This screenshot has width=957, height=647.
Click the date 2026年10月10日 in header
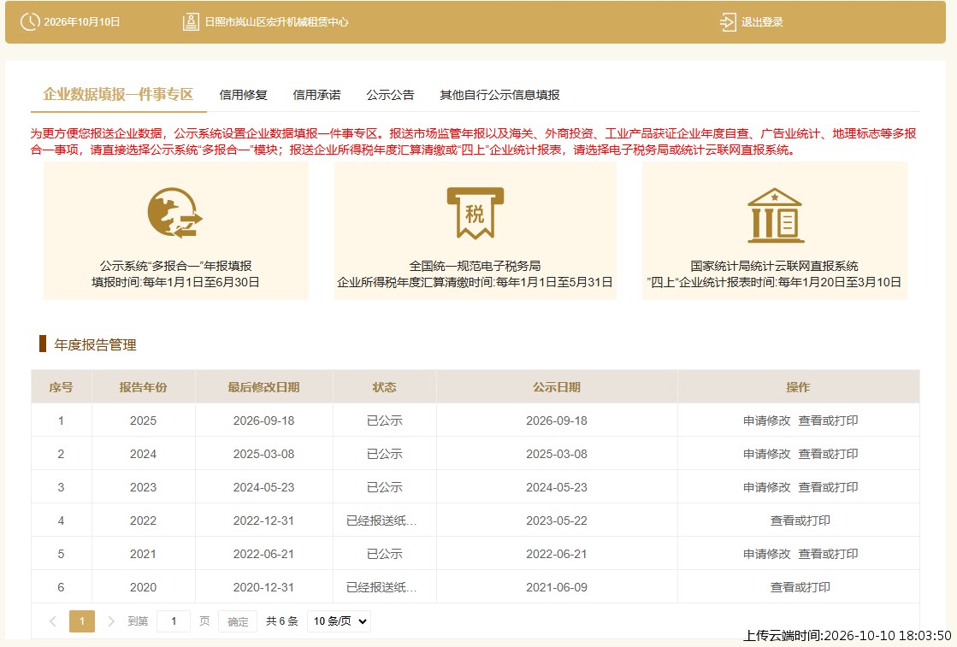point(82,22)
